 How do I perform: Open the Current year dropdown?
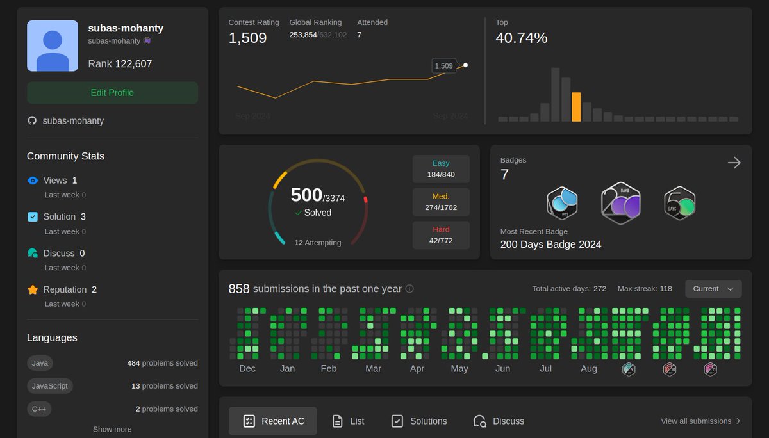(x=713, y=289)
